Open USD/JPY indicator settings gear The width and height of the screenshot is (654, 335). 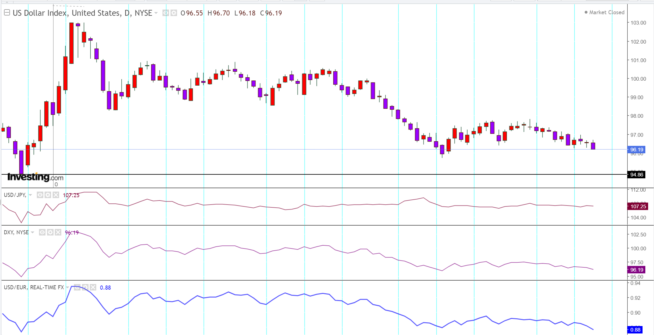click(48, 195)
